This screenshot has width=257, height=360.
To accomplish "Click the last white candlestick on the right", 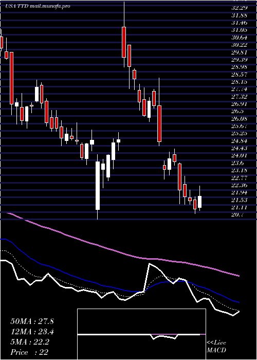I will click(x=199, y=202).
